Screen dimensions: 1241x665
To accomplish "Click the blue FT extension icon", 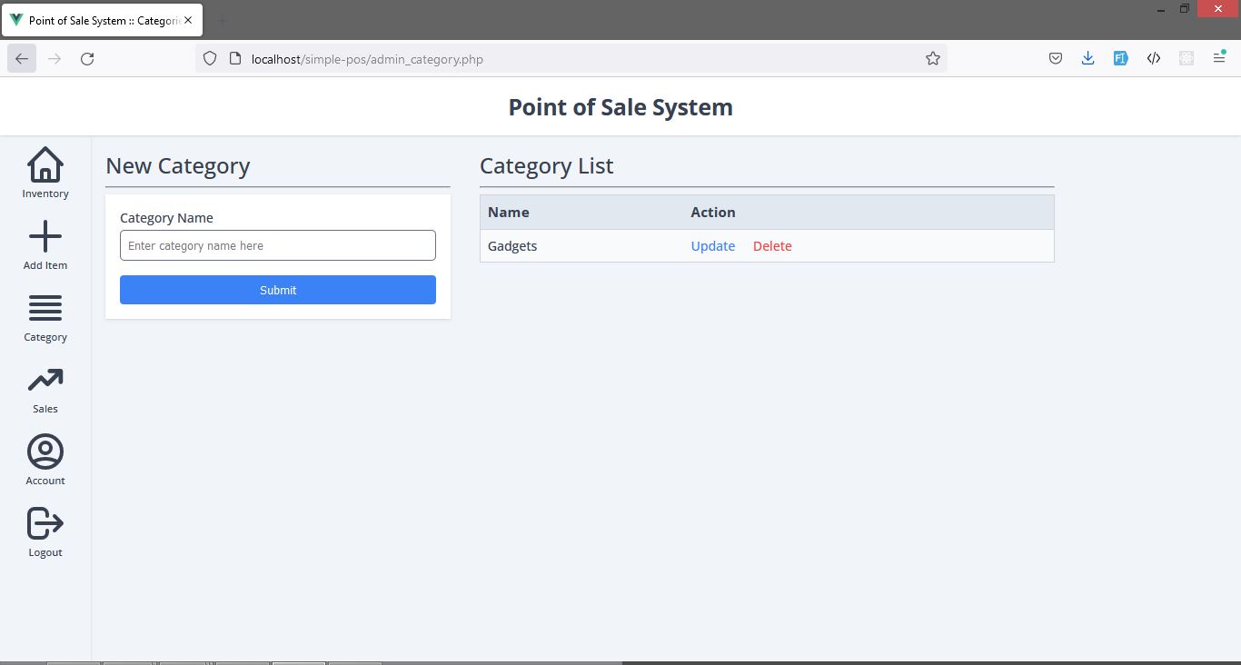I will [1121, 58].
